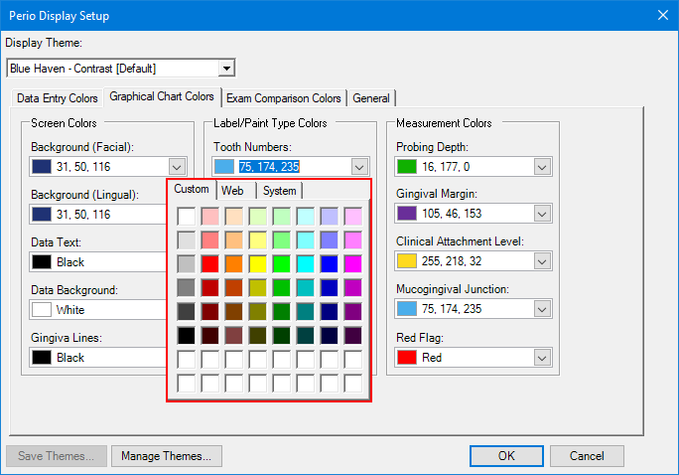Choose the bright yellow swatch in the palette
This screenshot has width=679, height=475.
point(258,263)
